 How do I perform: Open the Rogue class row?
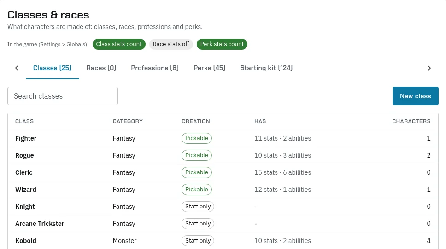[223, 155]
